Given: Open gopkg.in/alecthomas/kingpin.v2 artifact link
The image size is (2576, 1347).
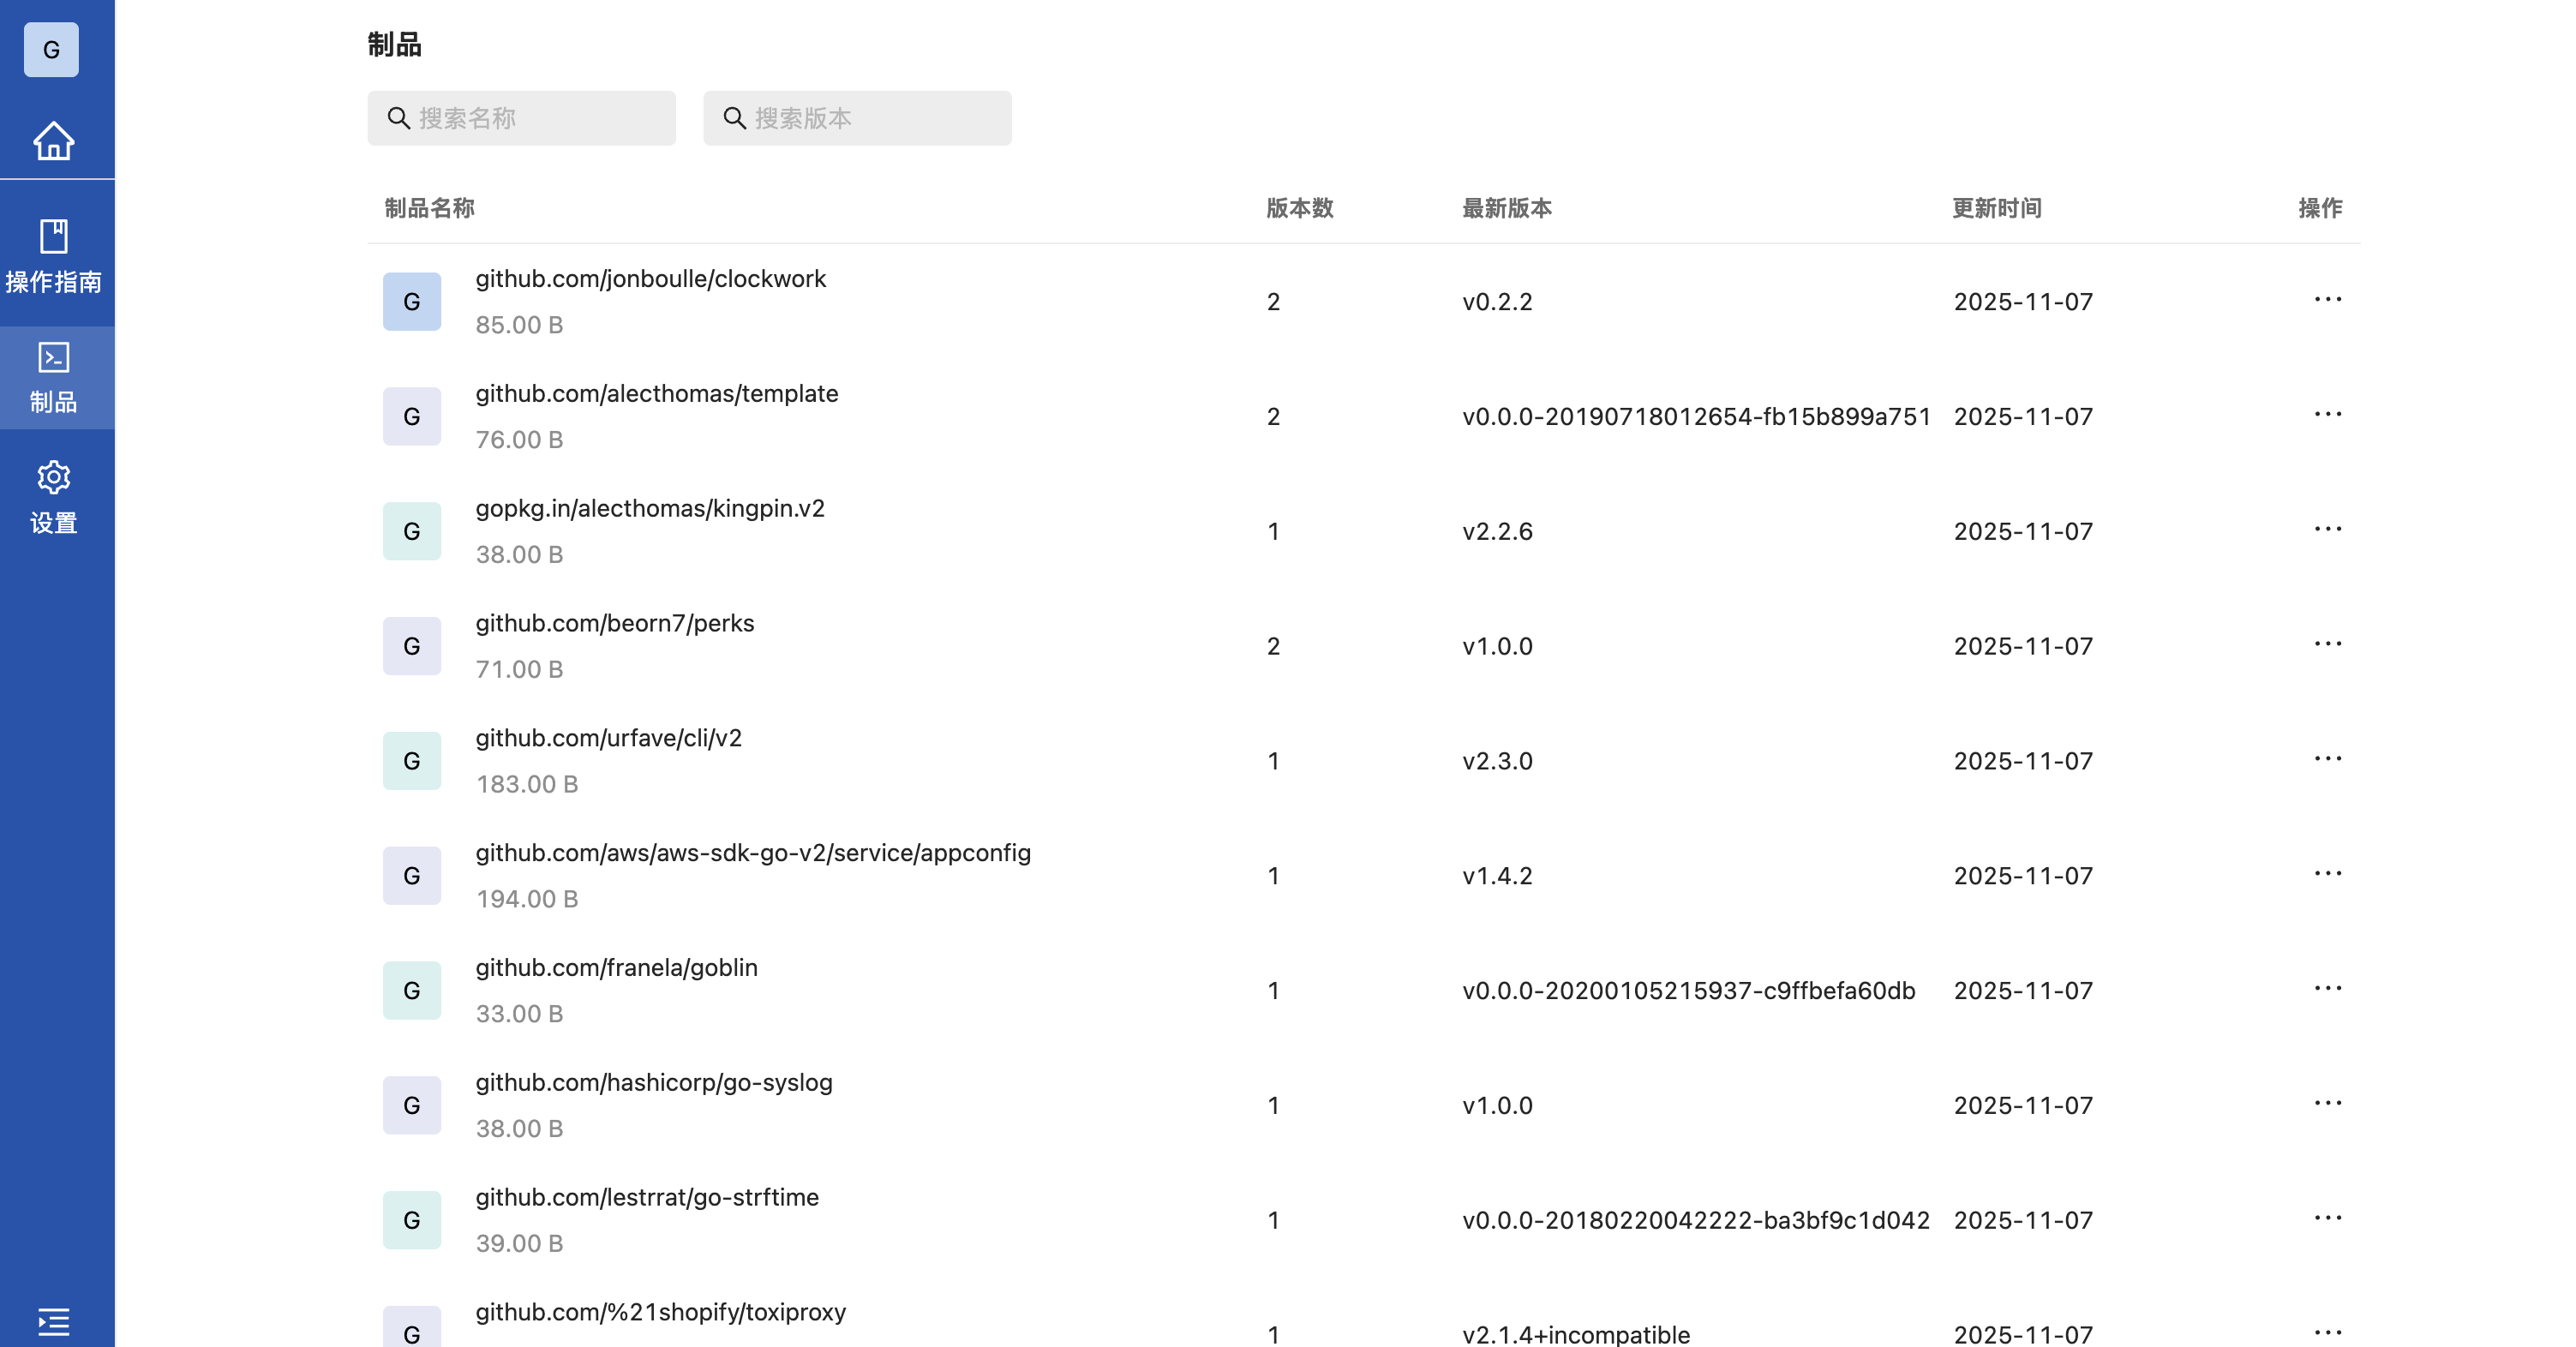Looking at the screenshot, I should tap(649, 509).
